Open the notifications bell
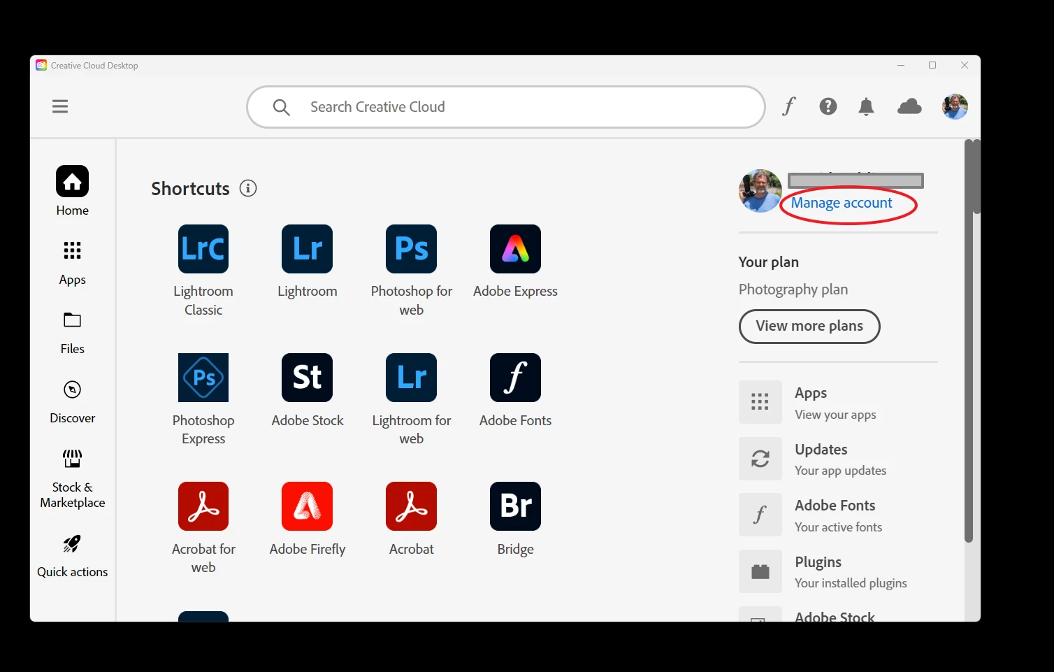 pos(866,106)
